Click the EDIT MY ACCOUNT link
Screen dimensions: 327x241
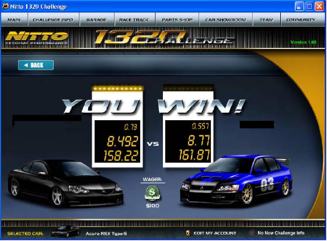215,233
